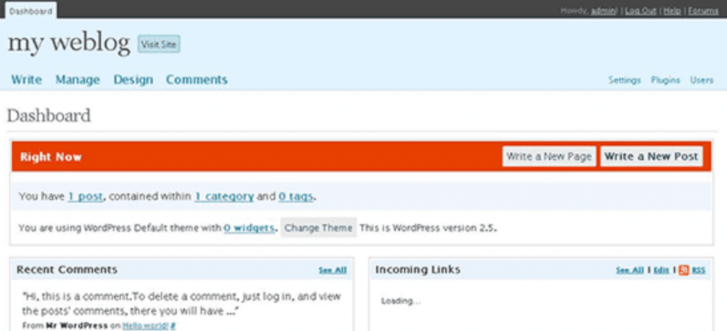Click the Change Theme button
Image resolution: width=727 pixels, height=331 pixels.
point(319,228)
